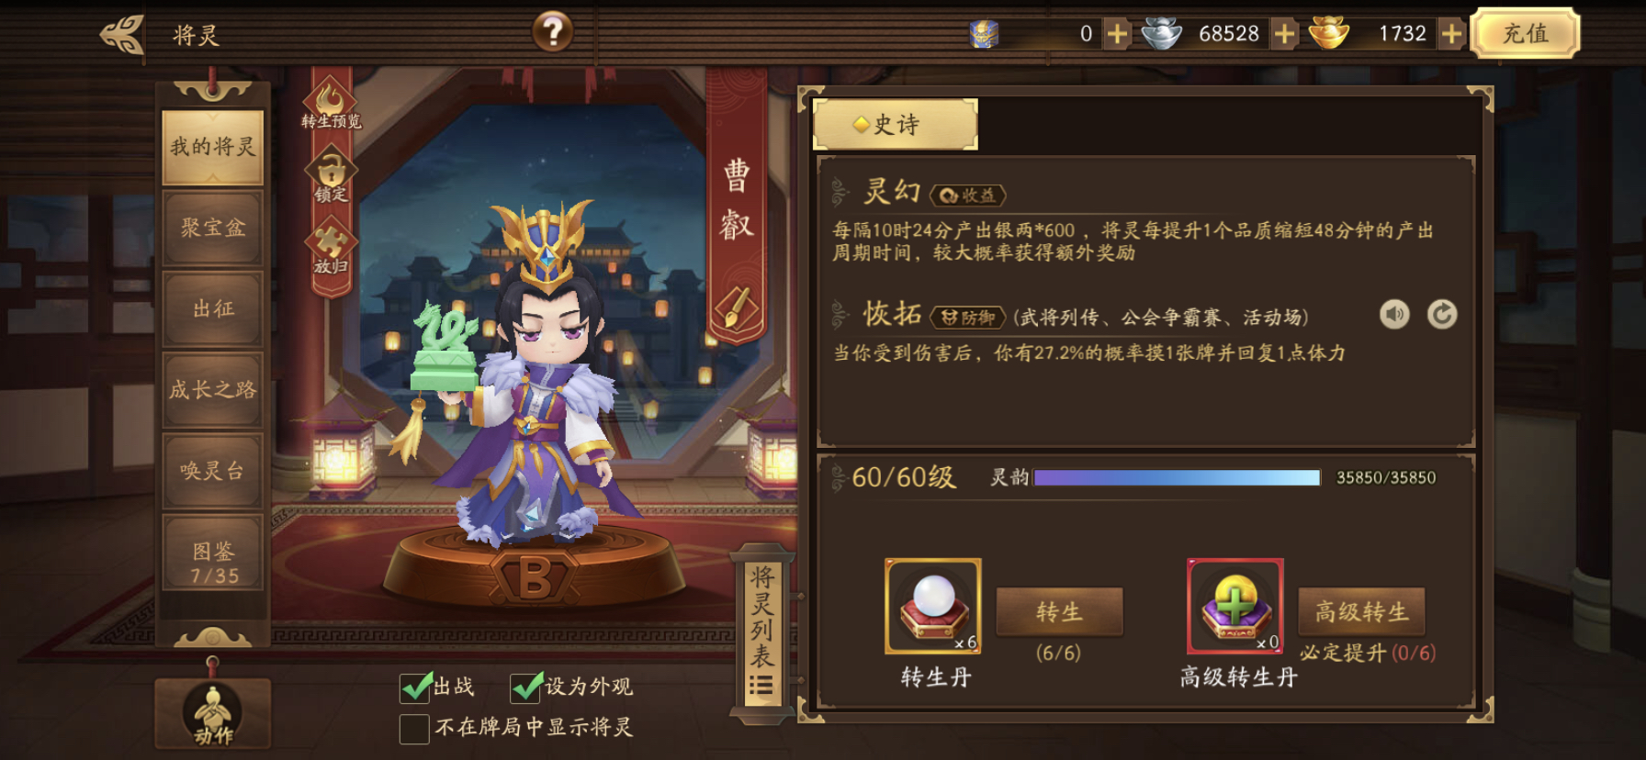Switch to the 聚宝盆 tab

coord(213,228)
